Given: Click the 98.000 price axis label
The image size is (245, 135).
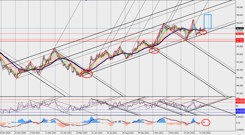Looking at the screenshot, I should pyautogui.click(x=239, y=15).
